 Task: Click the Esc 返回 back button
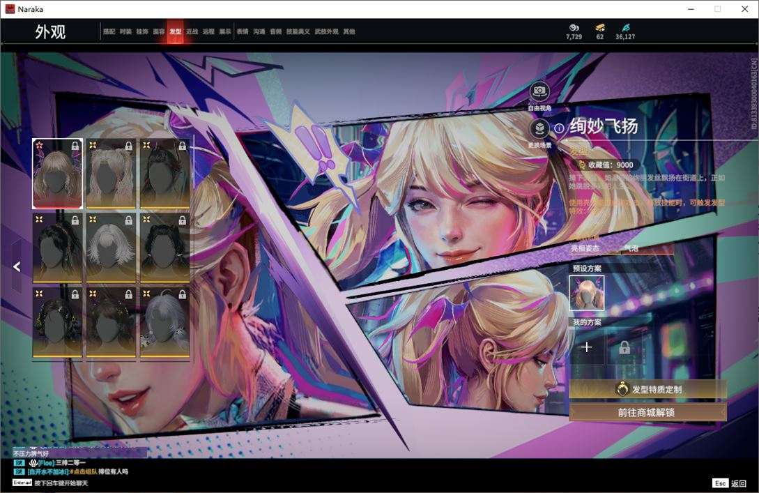pos(730,483)
